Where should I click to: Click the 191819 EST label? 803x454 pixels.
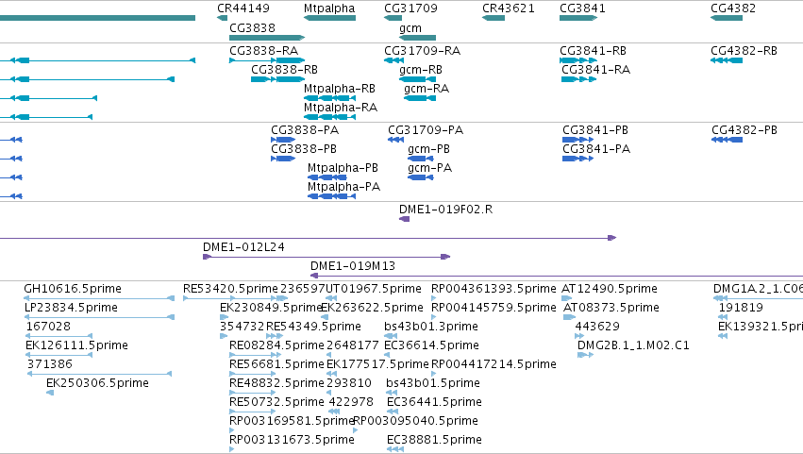pyautogui.click(x=741, y=308)
